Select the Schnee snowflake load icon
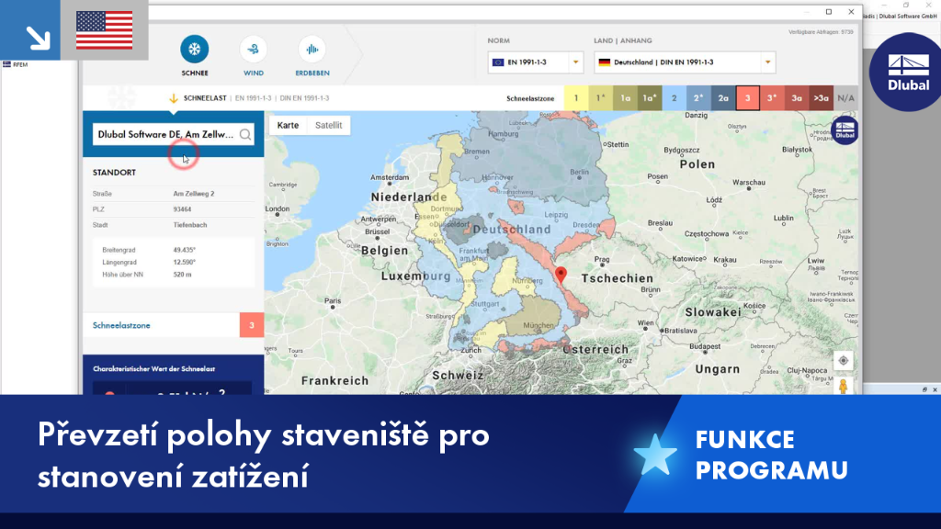941x529 pixels. pos(195,50)
